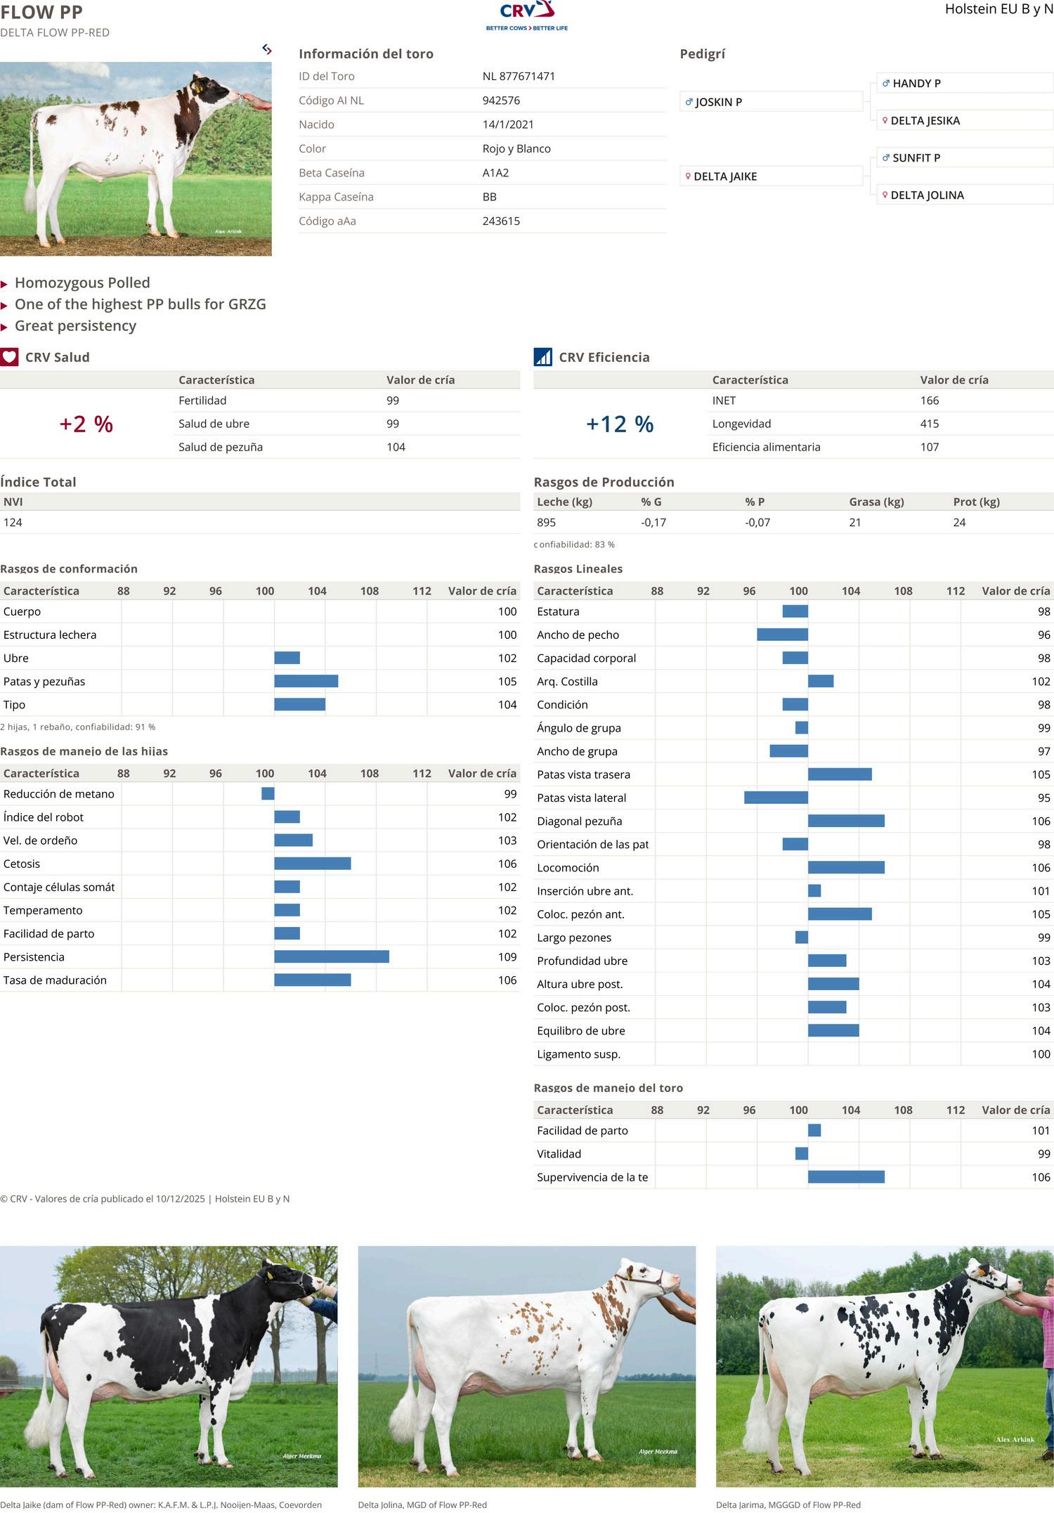Screen dimensions: 1054x1513
Task: Open the Delta Jaike dam photo
Action: click(169, 1368)
